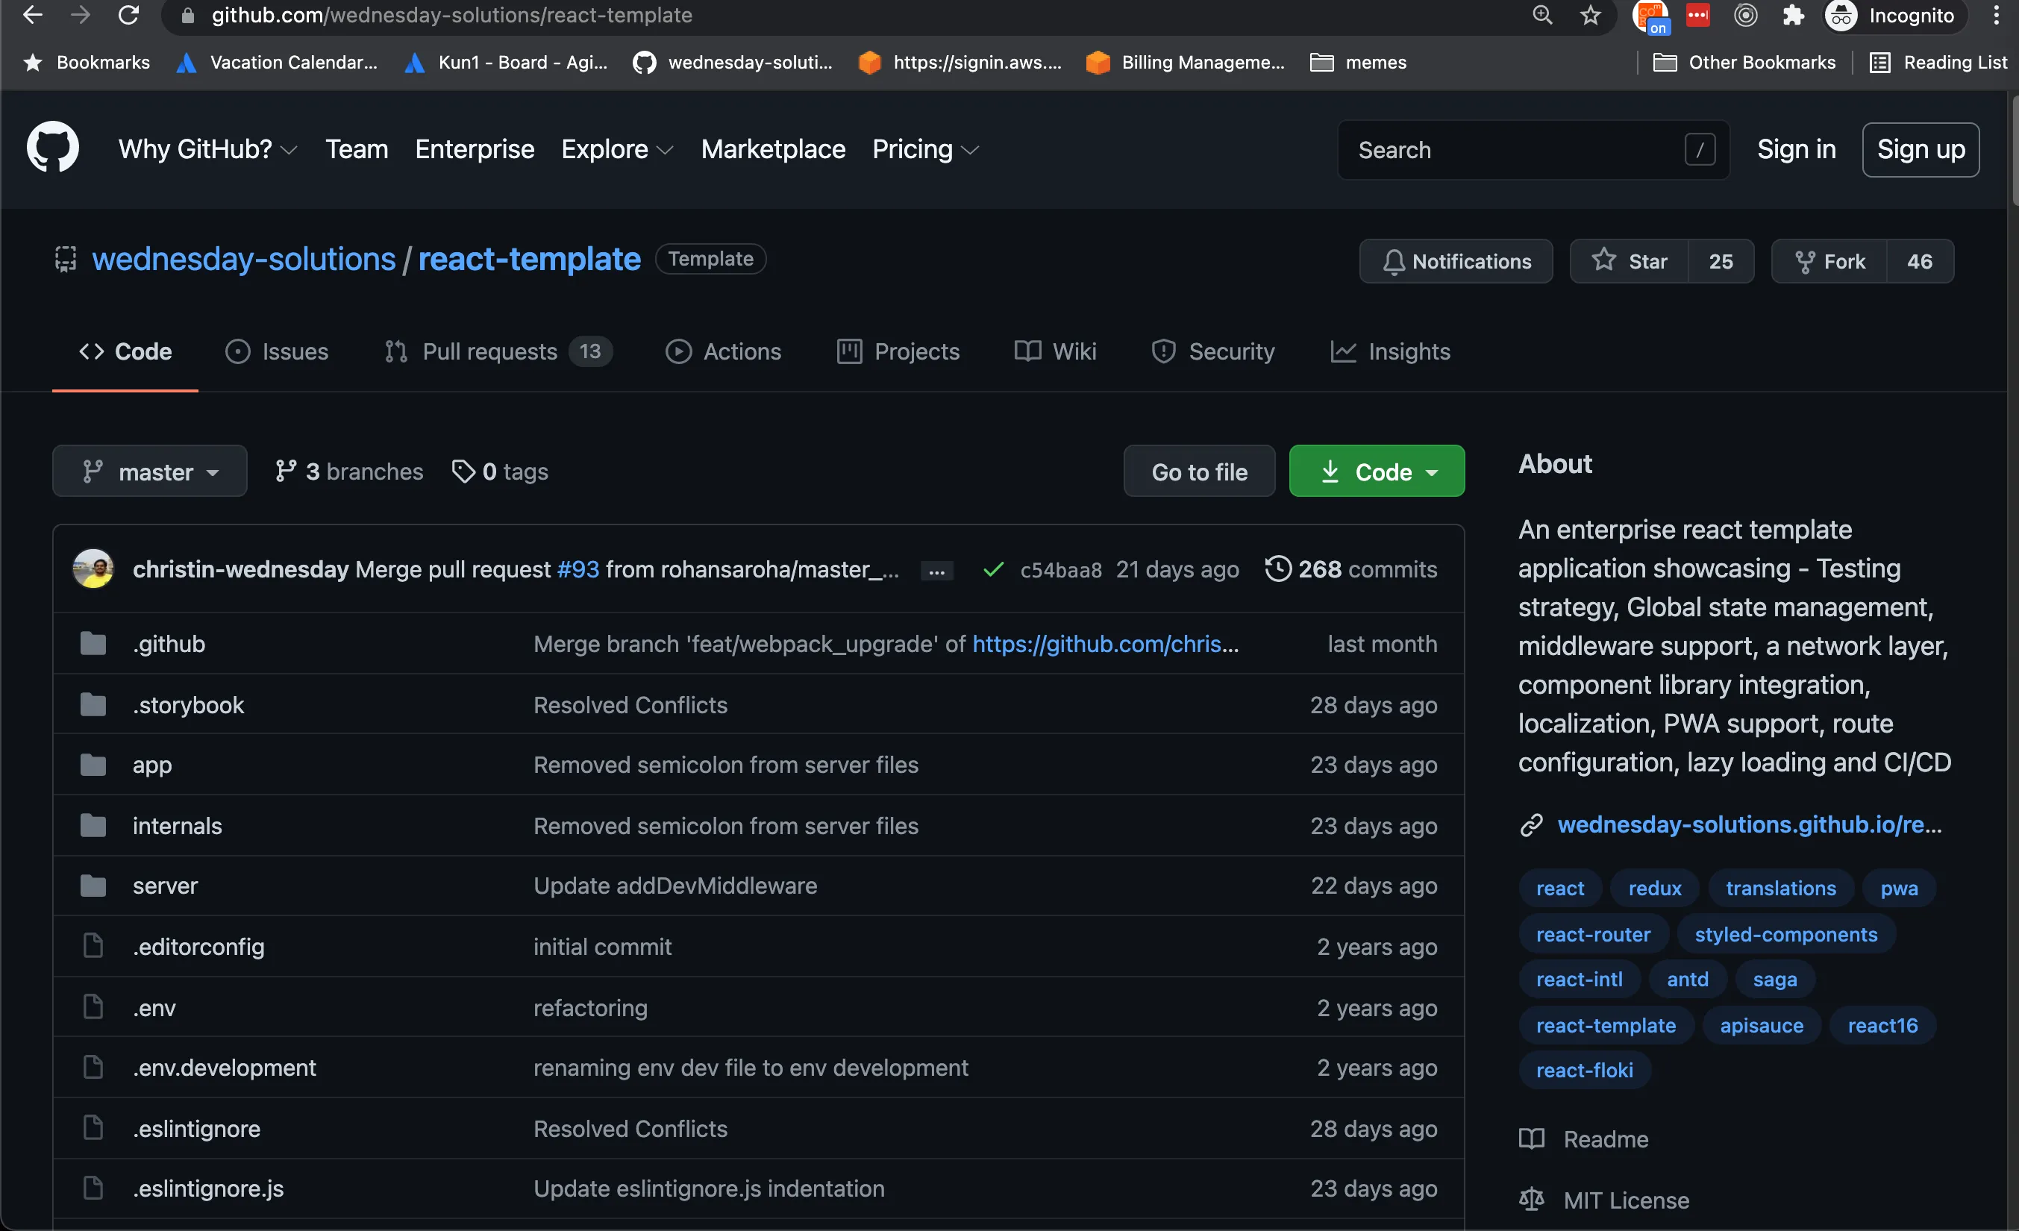Image resolution: width=2019 pixels, height=1231 pixels.
Task: Click the branches icon next to 3 branches
Action: click(285, 472)
